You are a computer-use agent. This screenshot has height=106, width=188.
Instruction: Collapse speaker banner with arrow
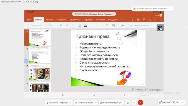click(x=135, y=9)
